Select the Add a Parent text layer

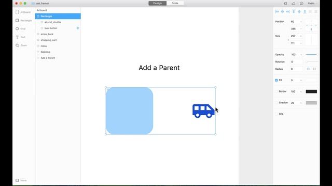click(x=58, y=58)
